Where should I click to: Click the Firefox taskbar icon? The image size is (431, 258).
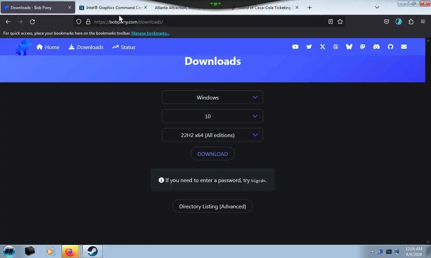tap(70, 251)
